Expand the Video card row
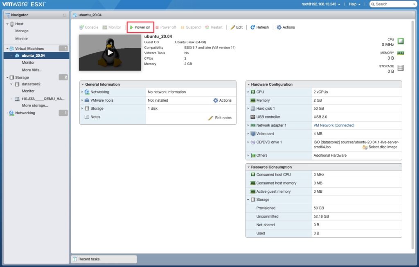419x267 pixels. (x=248, y=133)
